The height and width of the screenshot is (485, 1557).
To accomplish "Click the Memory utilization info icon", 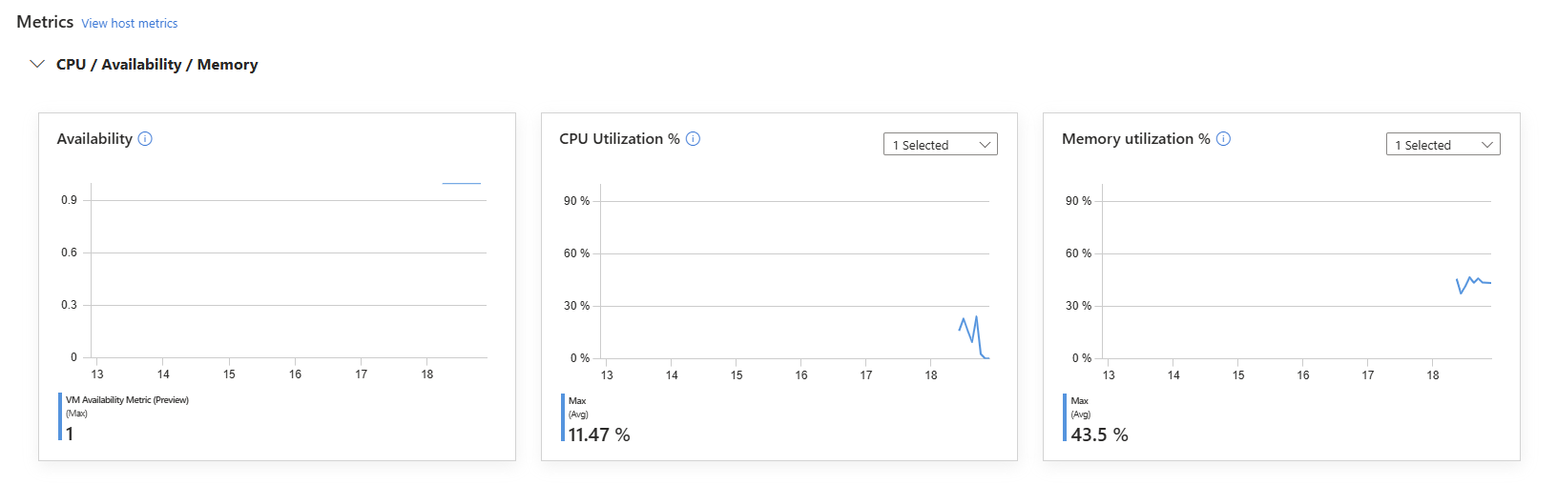I will pyautogui.click(x=1224, y=139).
